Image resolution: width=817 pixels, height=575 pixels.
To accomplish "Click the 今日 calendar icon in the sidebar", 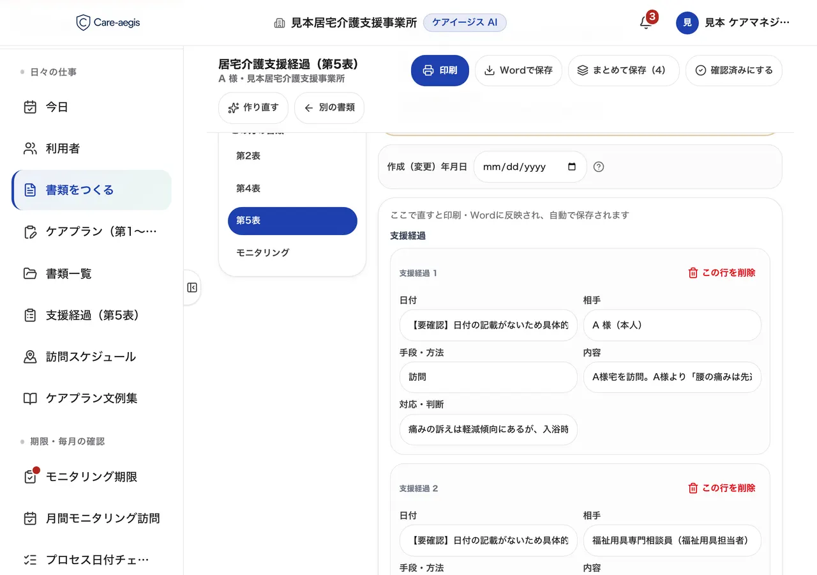I will click(30, 107).
